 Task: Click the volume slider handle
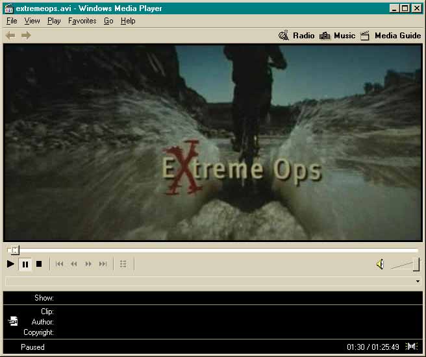click(416, 265)
